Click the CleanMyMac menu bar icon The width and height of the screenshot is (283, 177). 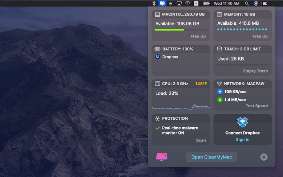pyautogui.click(x=162, y=3)
